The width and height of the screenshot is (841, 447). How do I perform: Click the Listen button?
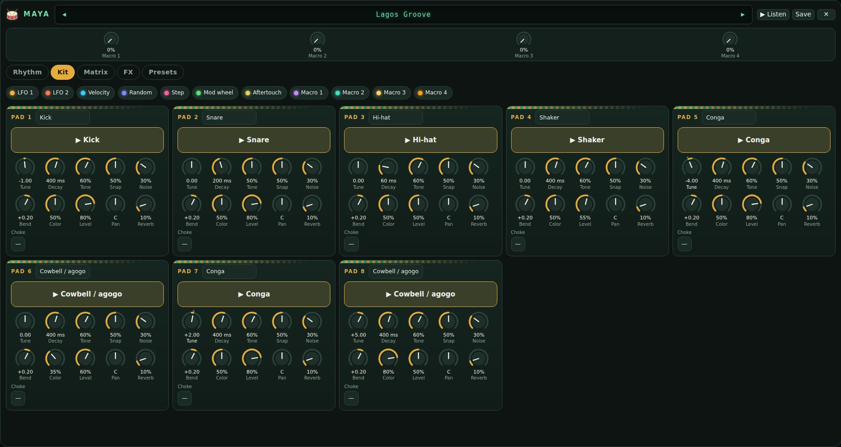(x=773, y=15)
